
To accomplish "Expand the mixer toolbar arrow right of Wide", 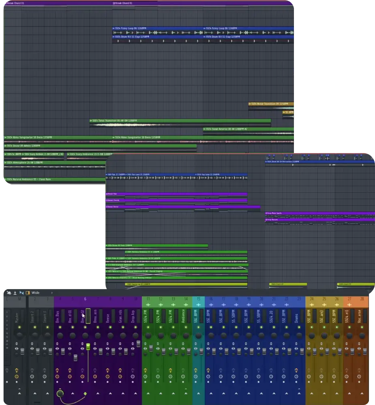I will (x=51, y=293).
